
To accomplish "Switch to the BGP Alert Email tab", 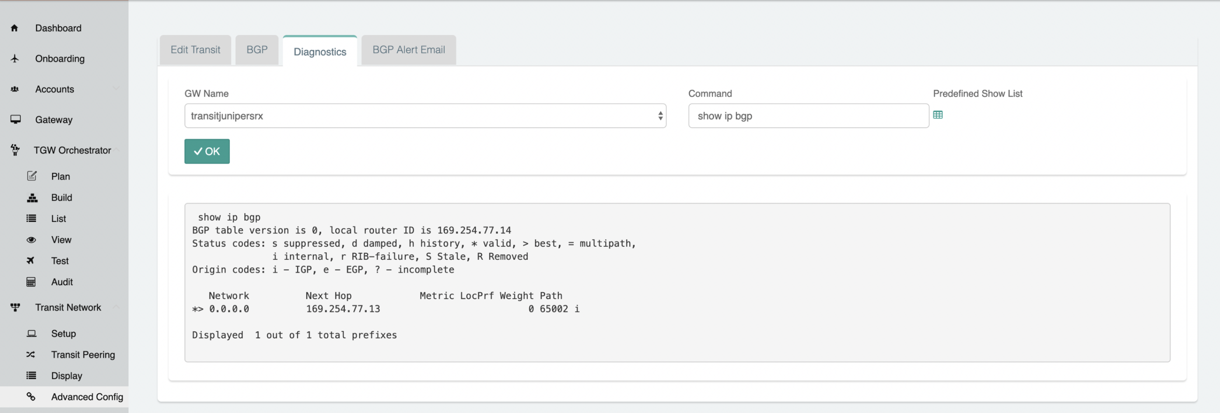I will [408, 50].
